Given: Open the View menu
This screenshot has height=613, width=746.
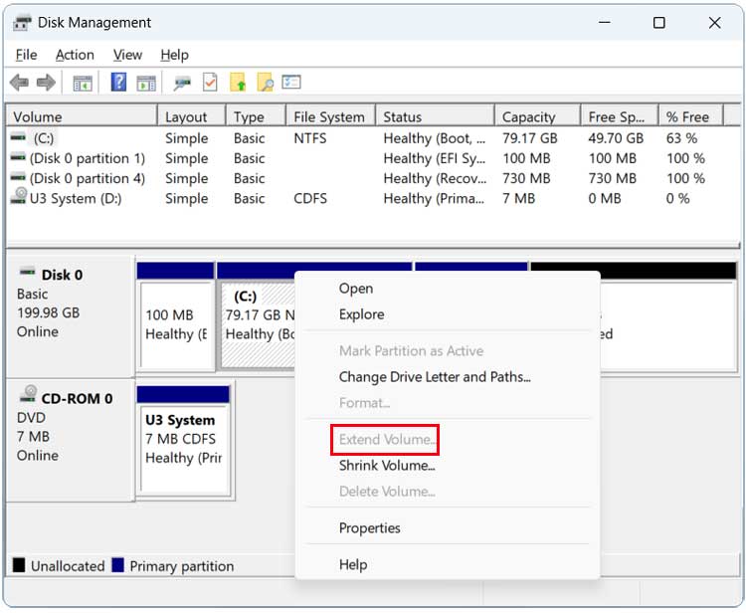Looking at the screenshot, I should (127, 55).
